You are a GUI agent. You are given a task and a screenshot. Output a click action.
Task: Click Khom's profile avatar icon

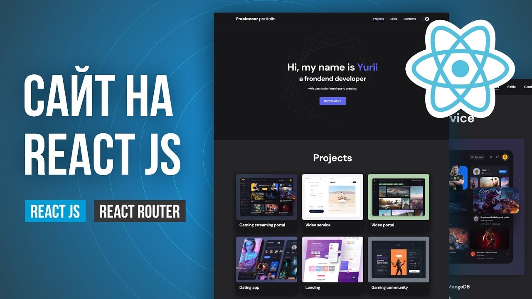coord(477,172)
